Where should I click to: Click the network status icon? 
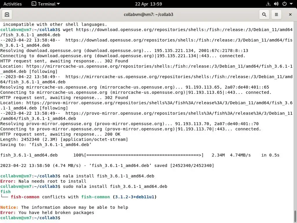[x=268, y=4]
